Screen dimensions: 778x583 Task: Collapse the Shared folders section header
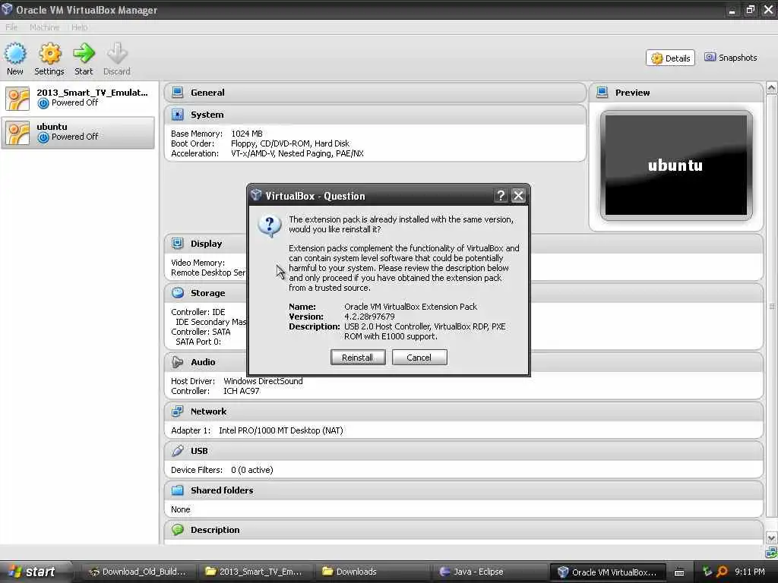(x=463, y=490)
